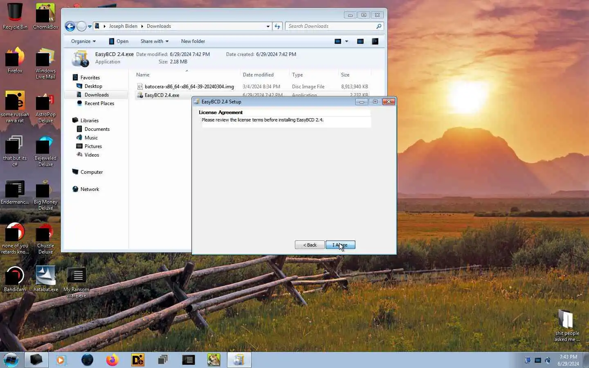Click the I Agree button in EasyBCD Setup
This screenshot has height=368, width=589.
[x=340, y=245]
